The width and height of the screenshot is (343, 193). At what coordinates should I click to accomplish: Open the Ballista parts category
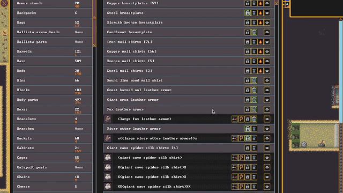click(x=53, y=42)
